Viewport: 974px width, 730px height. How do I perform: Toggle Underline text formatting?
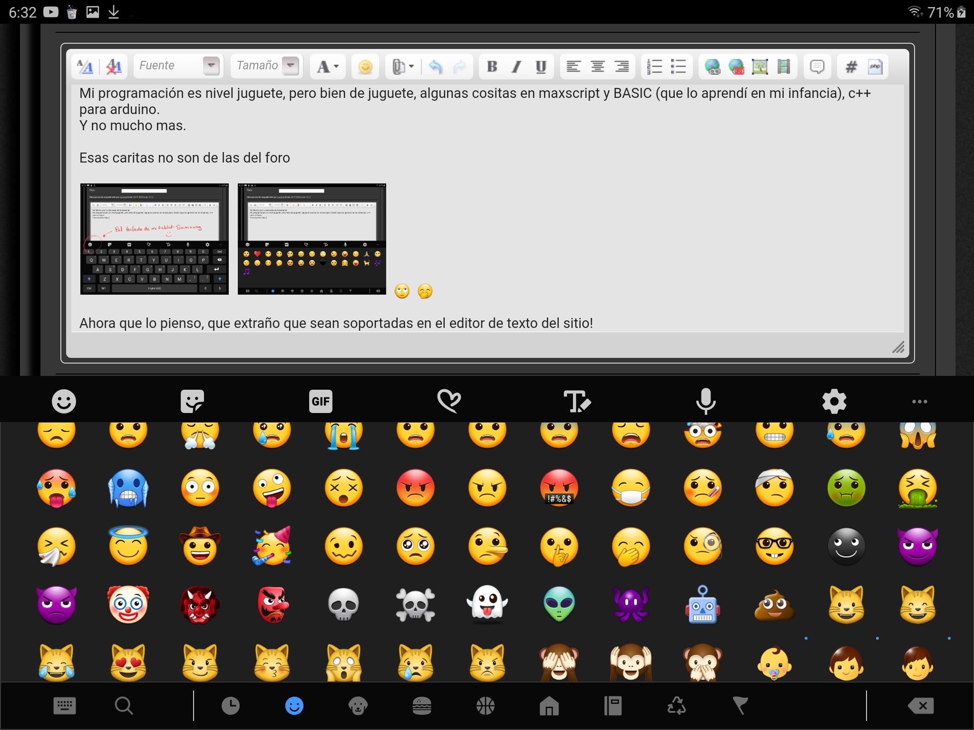pyautogui.click(x=541, y=67)
